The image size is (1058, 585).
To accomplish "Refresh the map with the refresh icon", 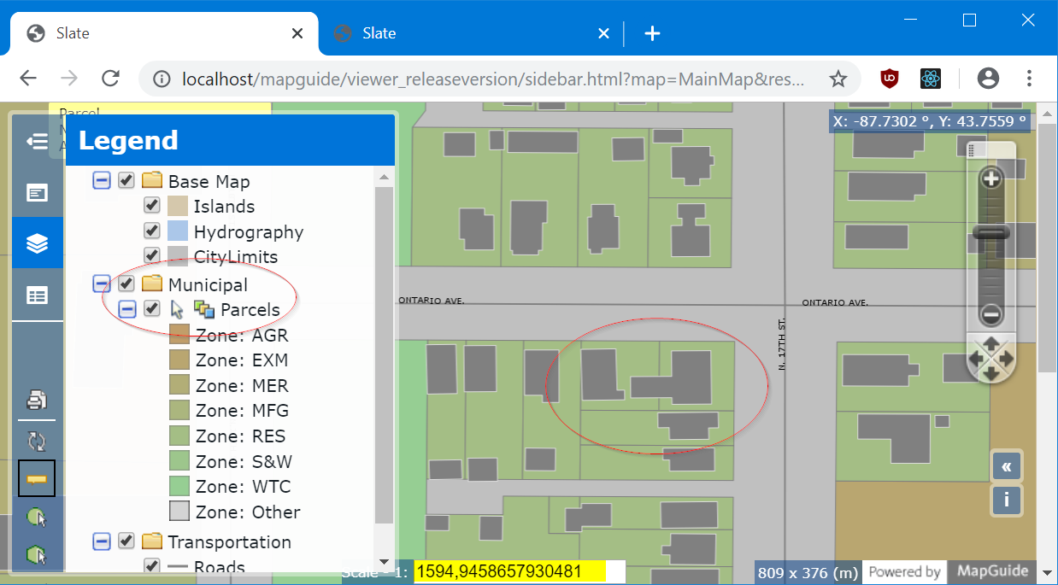I will pos(36,442).
